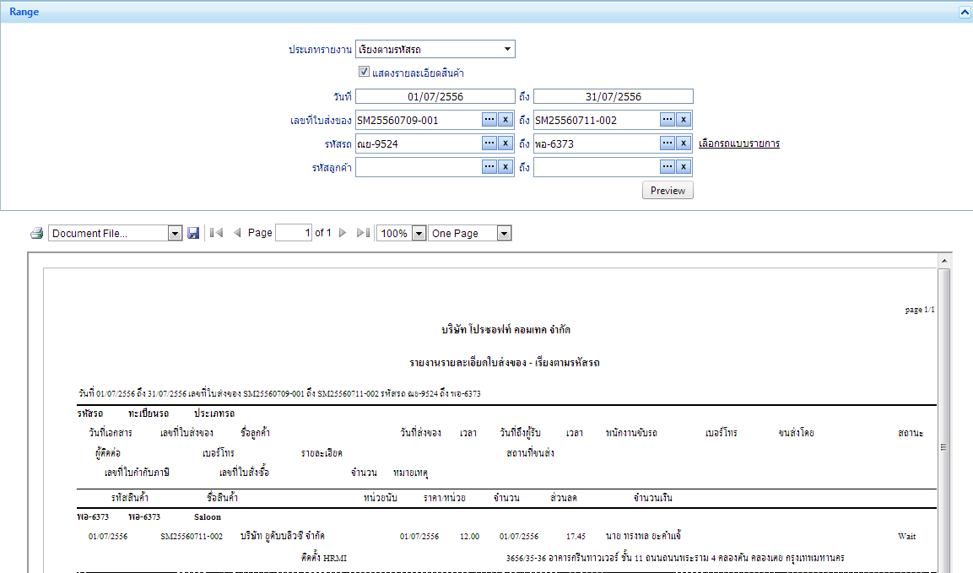Screen dimensions: 973x573
Task: Click "ติดตั้ง HRMI" in the report
Action: coord(324,558)
